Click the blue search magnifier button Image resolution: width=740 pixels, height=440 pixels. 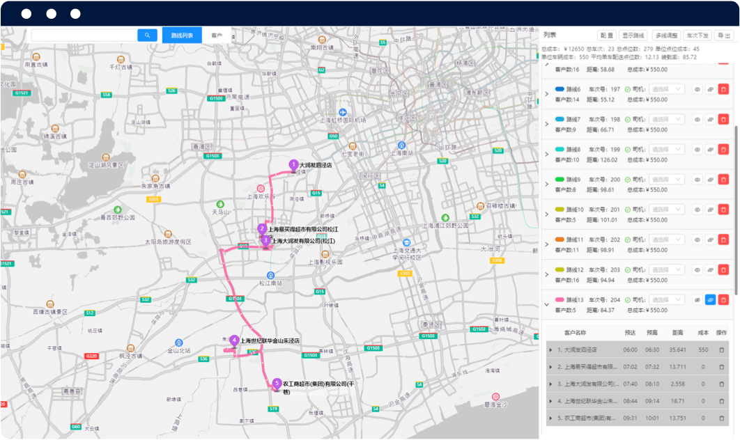click(147, 36)
